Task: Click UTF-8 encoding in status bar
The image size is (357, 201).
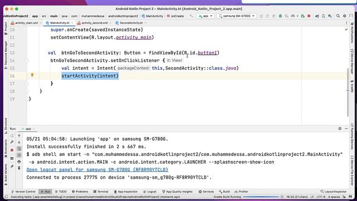Action: pyautogui.click(x=321, y=197)
